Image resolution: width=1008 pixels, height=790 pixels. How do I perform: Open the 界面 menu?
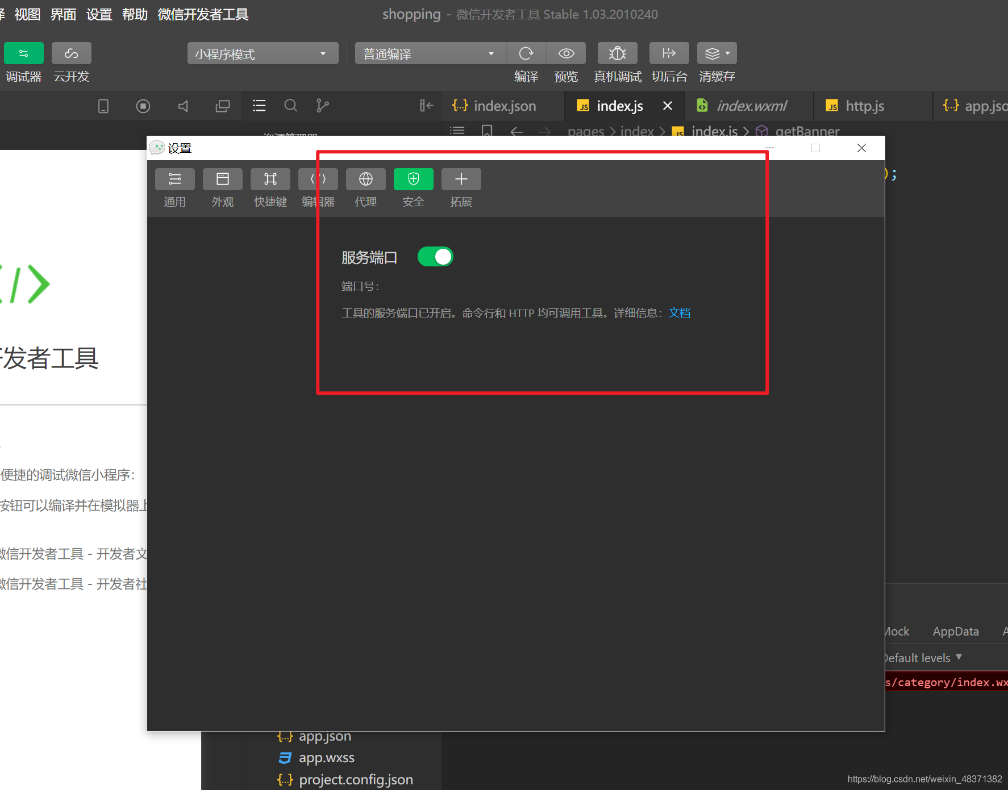pos(63,14)
